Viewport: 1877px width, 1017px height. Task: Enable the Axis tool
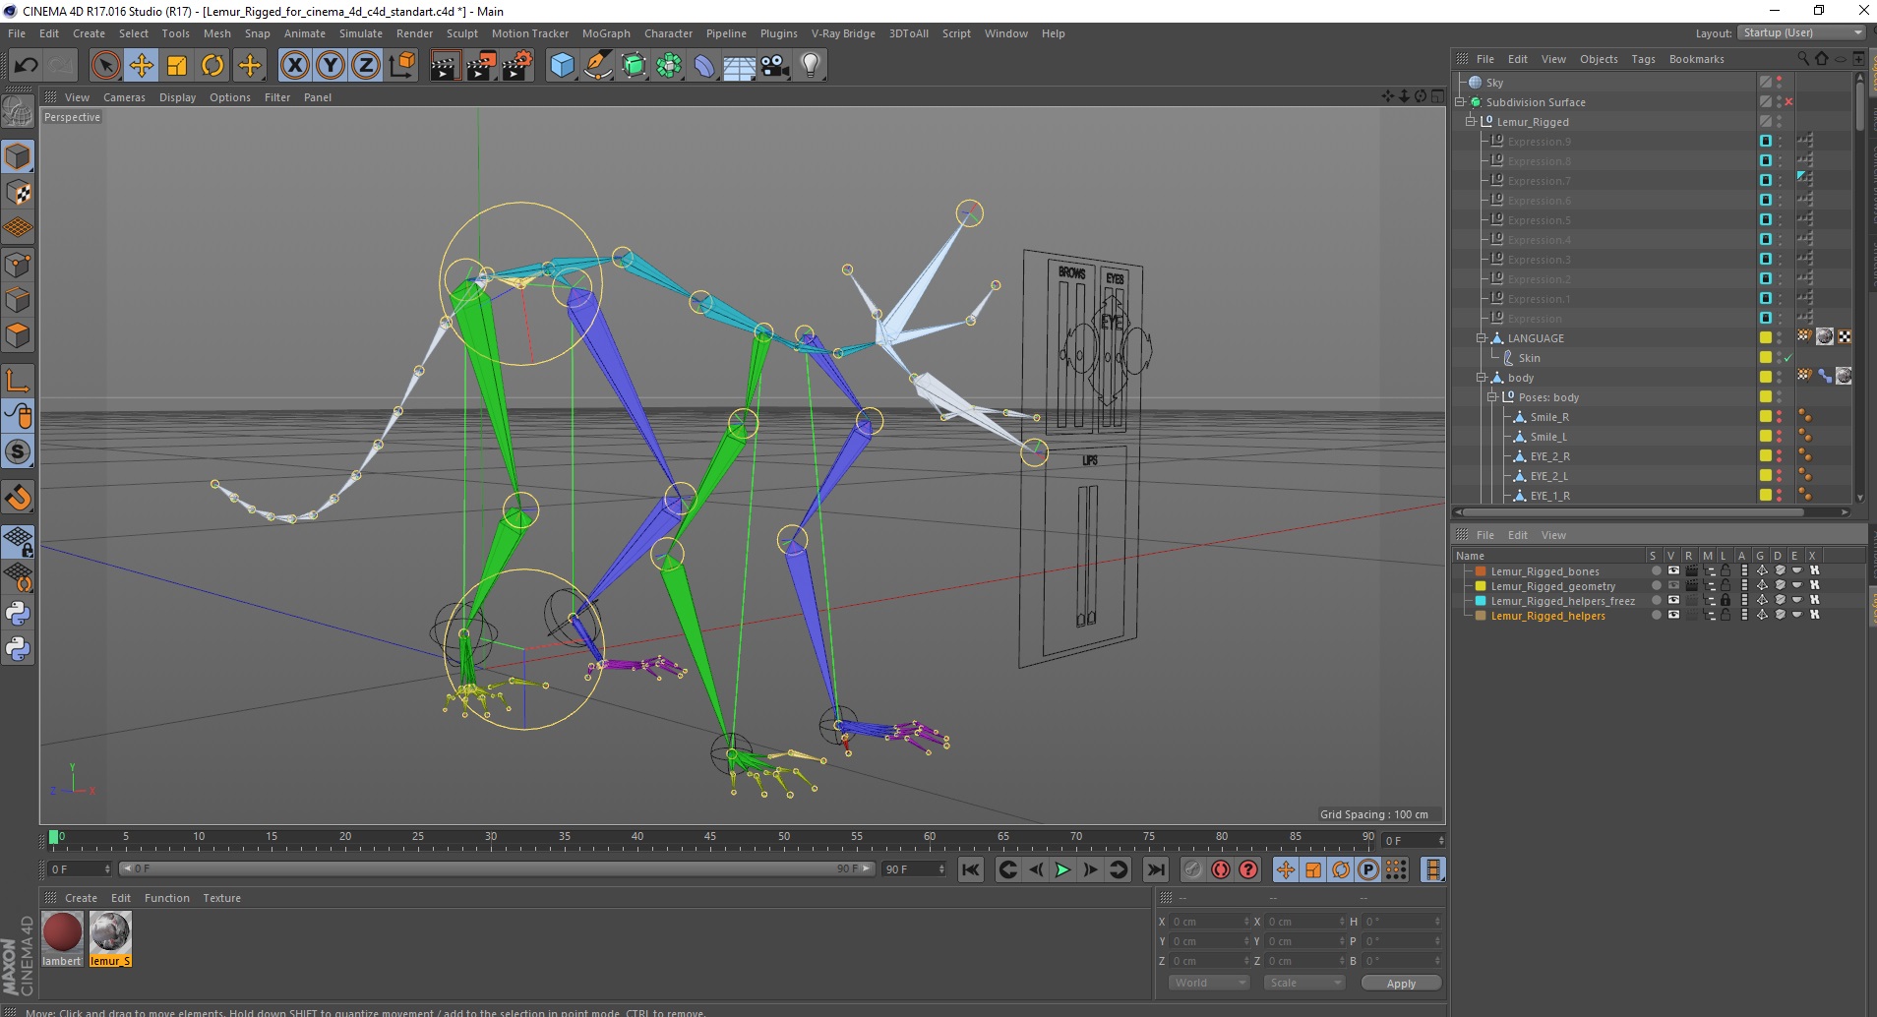point(18,381)
